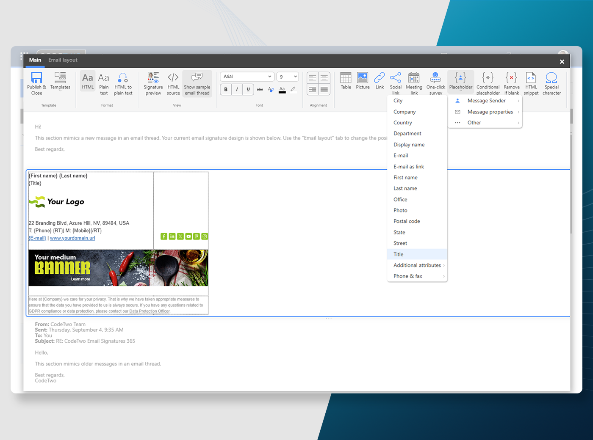The image size is (593, 440).
Task: Choose the Company placeholder
Action: coord(417,112)
